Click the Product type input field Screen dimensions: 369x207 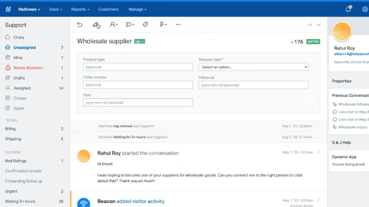(x=138, y=67)
